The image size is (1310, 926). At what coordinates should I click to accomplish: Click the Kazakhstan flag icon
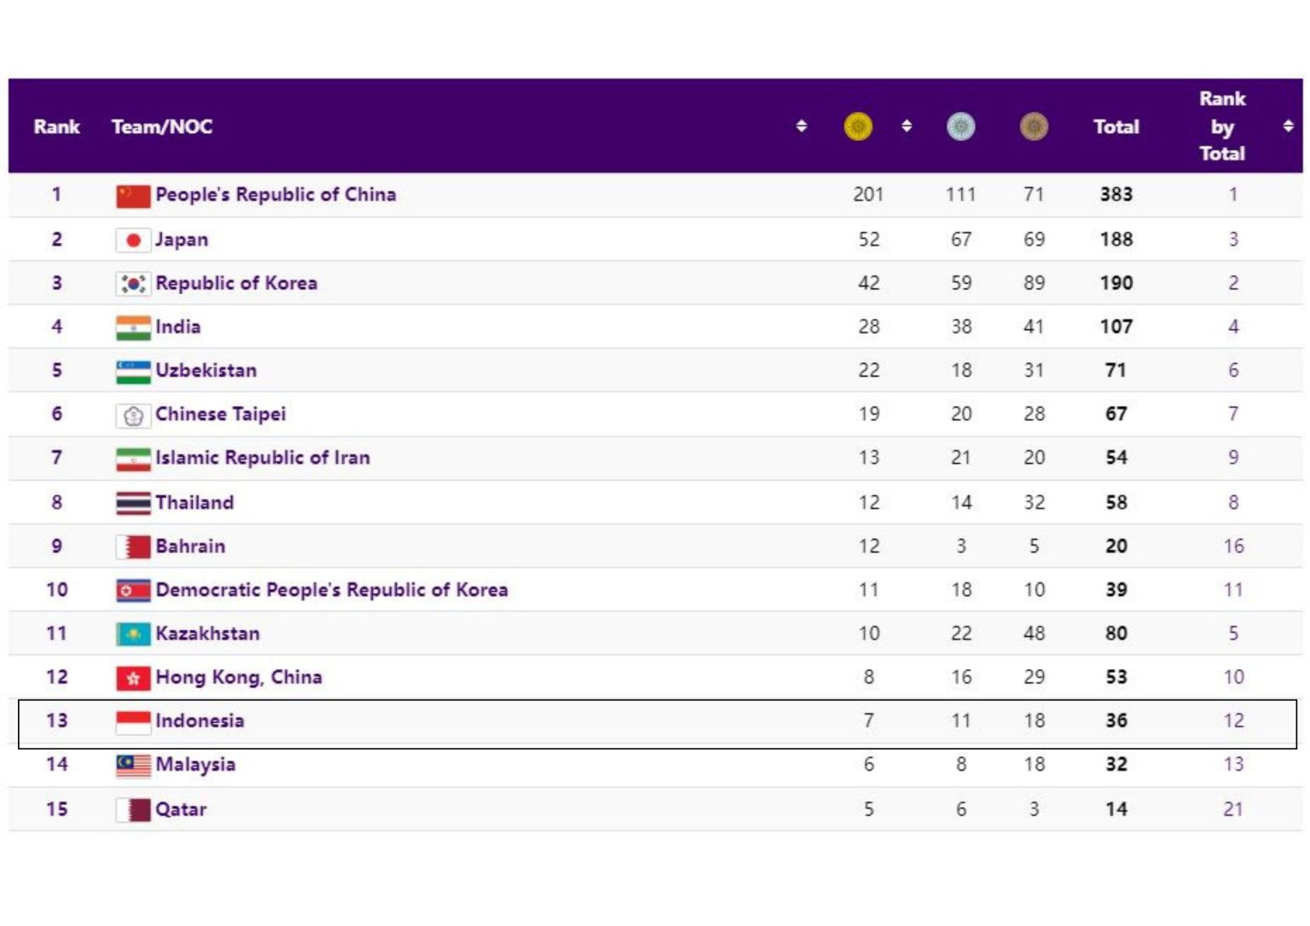133,634
